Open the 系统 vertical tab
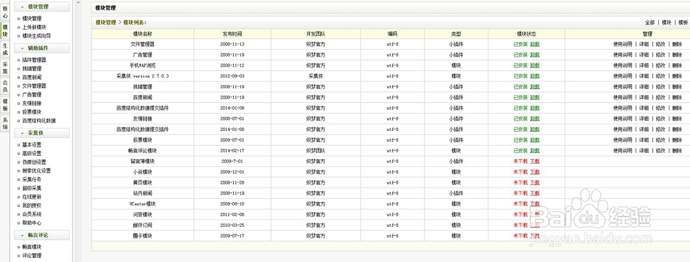This screenshot has height=262, width=690. [5, 123]
